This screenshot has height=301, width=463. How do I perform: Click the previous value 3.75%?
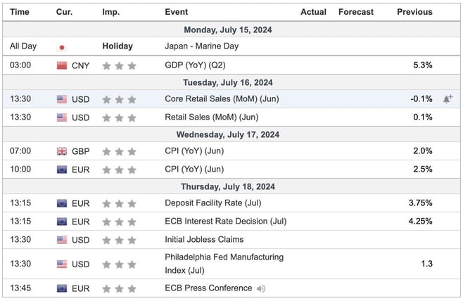(421, 203)
